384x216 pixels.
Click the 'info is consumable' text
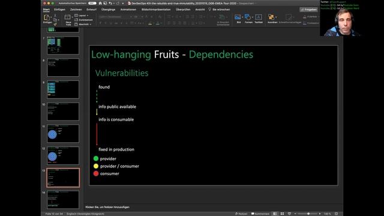point(116,119)
